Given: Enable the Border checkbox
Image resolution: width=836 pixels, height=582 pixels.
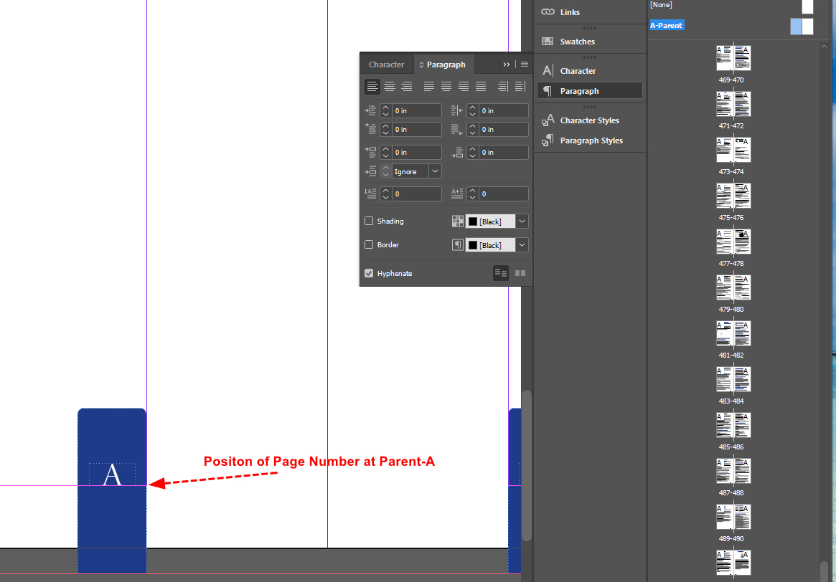Looking at the screenshot, I should point(368,244).
